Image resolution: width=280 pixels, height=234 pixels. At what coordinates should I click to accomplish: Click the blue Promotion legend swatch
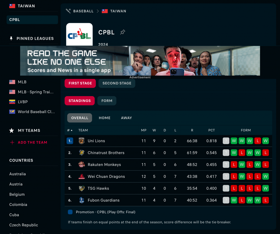coord(70,212)
